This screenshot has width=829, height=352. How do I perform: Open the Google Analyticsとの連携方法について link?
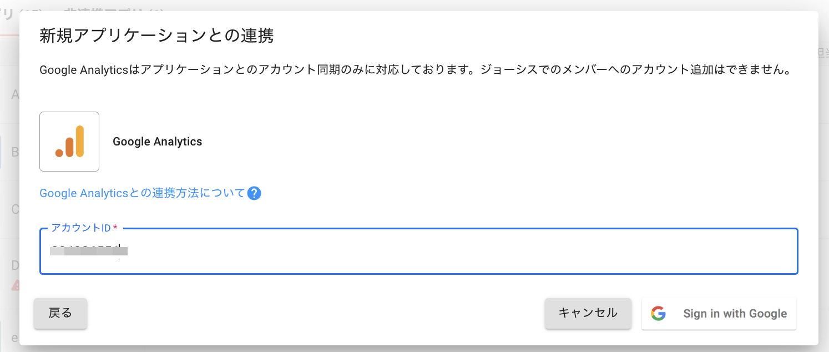pyautogui.click(x=142, y=193)
